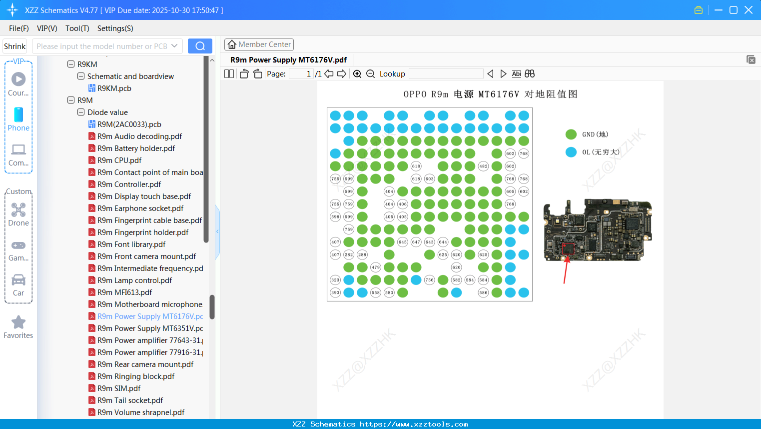Click the Shrink button
Image resolution: width=761 pixels, height=429 pixels.
[x=14, y=46]
